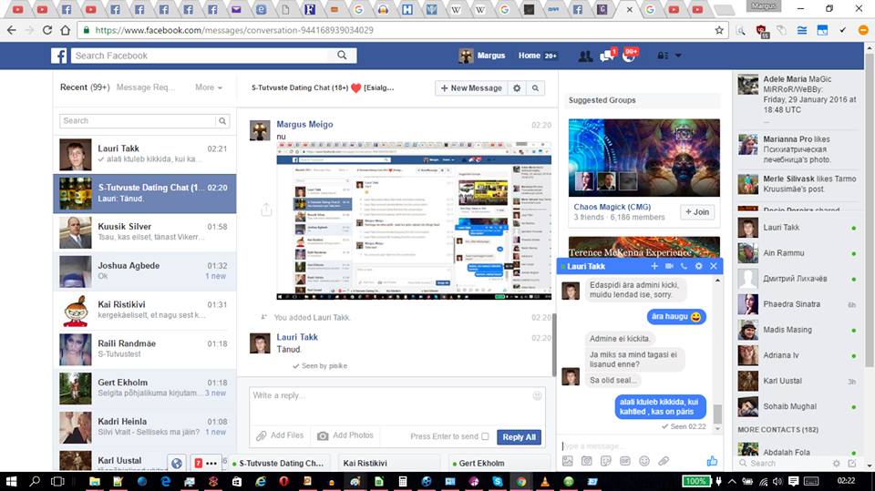The width and height of the screenshot is (875, 491).
Task: Click conversation thread scrollbar
Action: (554, 345)
